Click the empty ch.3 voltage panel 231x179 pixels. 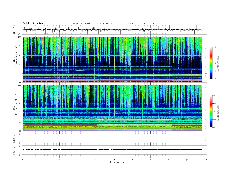coord(115,138)
